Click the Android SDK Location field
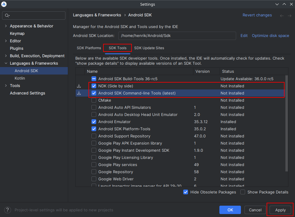The image size is (295, 217). [x=177, y=36]
